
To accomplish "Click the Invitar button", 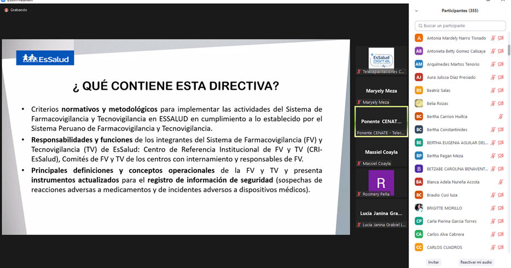I will 433,262.
